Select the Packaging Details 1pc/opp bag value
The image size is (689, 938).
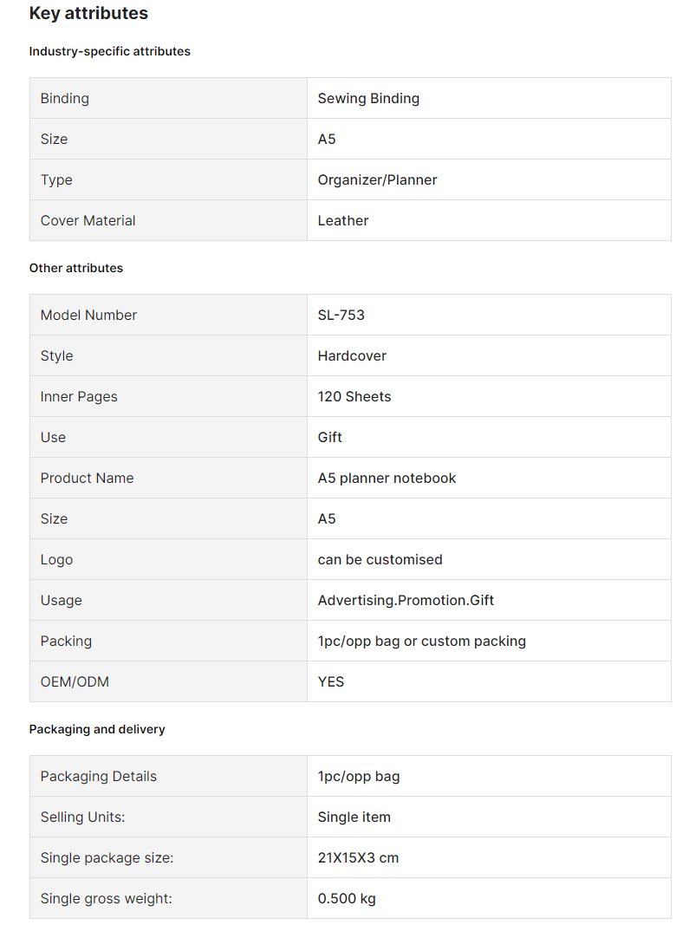pos(358,776)
